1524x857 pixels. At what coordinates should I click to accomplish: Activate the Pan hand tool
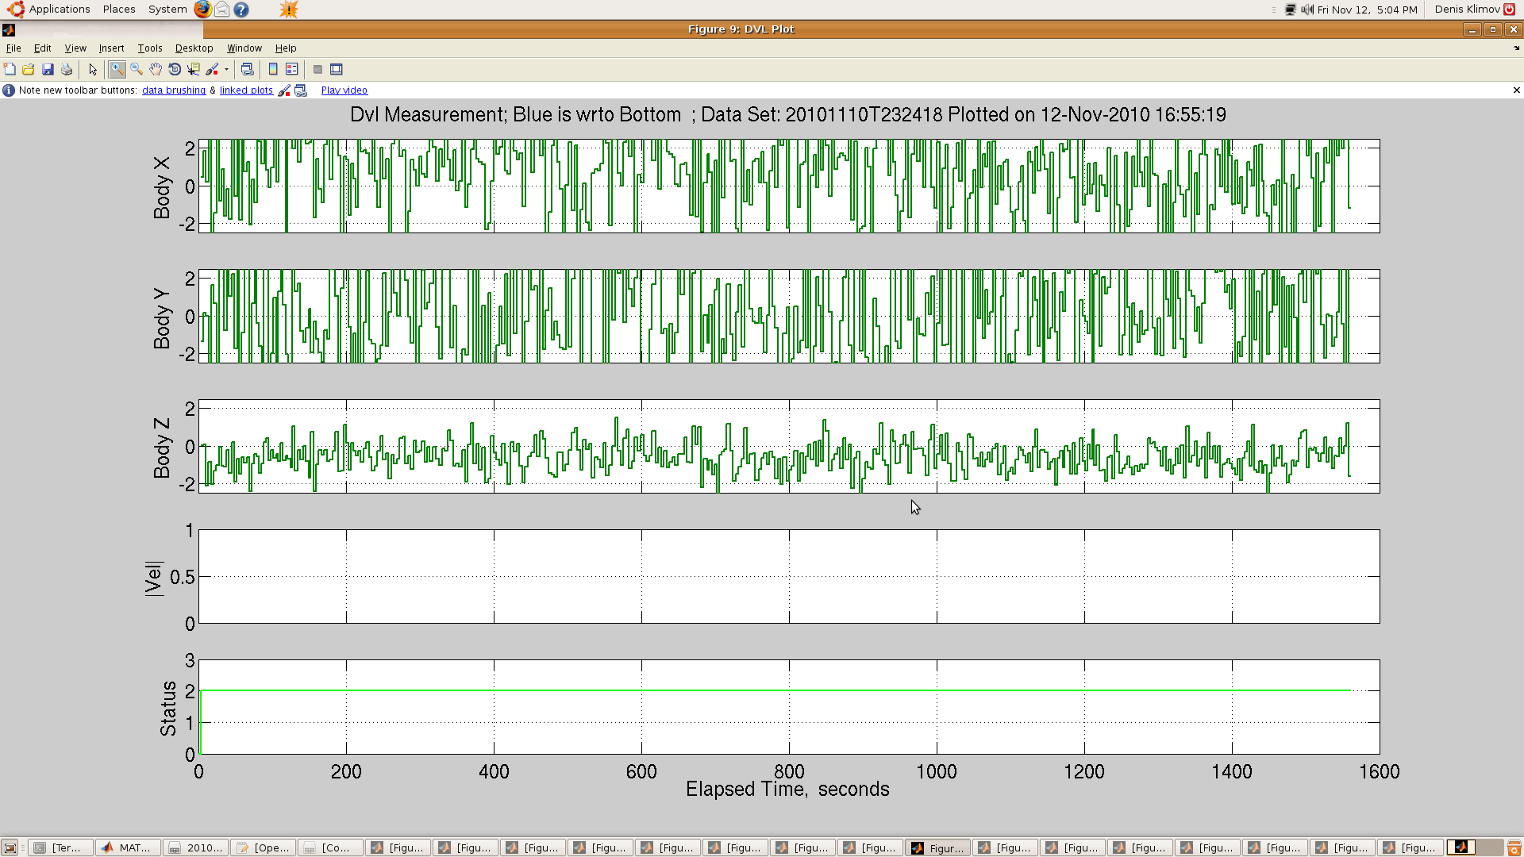pyautogui.click(x=156, y=70)
